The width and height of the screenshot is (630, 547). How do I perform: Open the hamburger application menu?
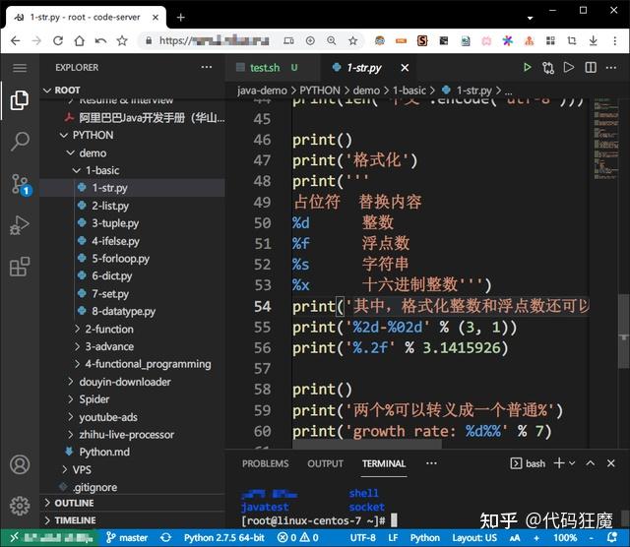pyautogui.click(x=20, y=68)
